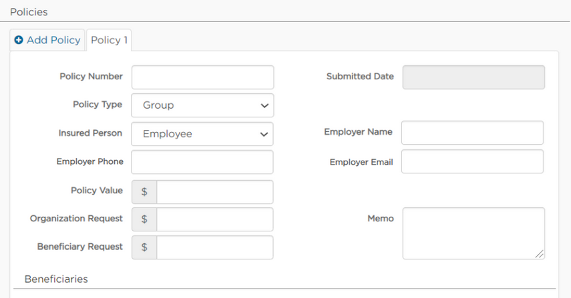The image size is (571, 298).
Task: Click the Policy Value amount field
Action: coord(215,192)
